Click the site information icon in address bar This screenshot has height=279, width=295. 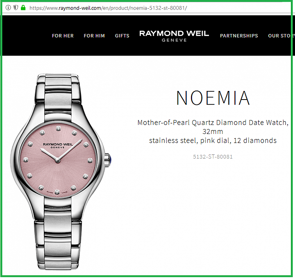(8, 8)
